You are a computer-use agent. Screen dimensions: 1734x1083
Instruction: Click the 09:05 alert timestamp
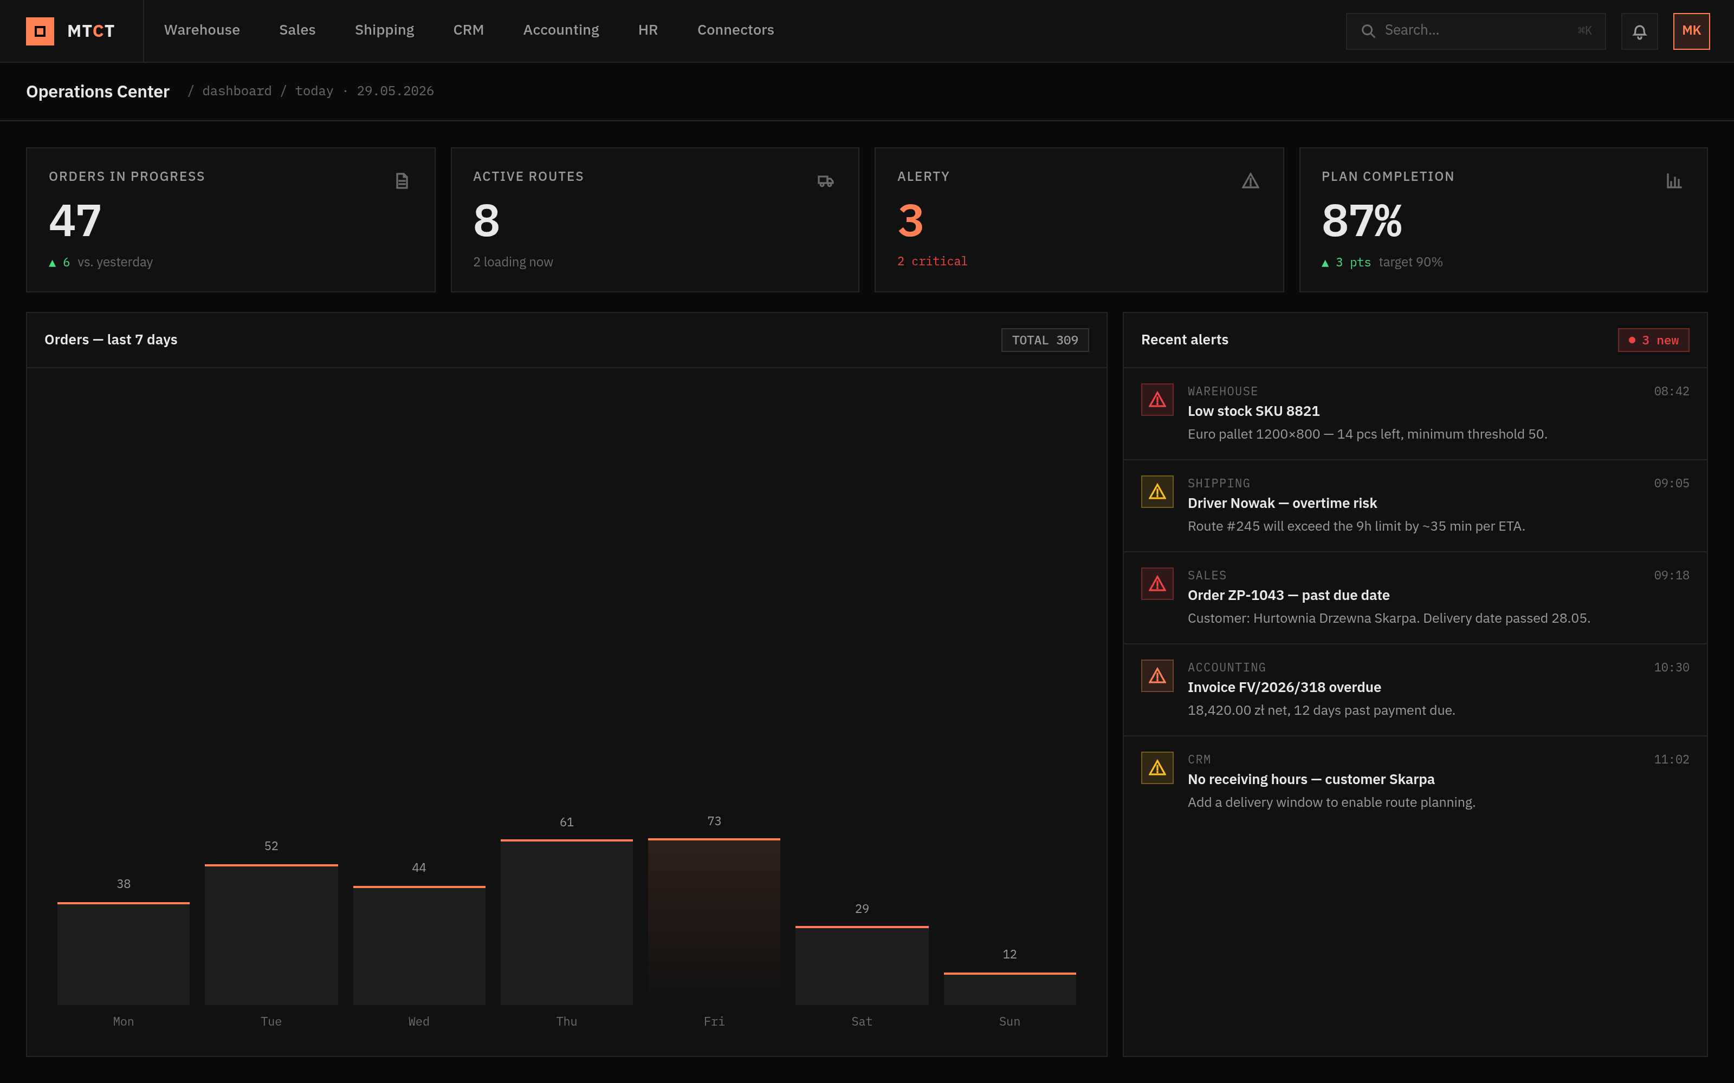pos(1671,484)
